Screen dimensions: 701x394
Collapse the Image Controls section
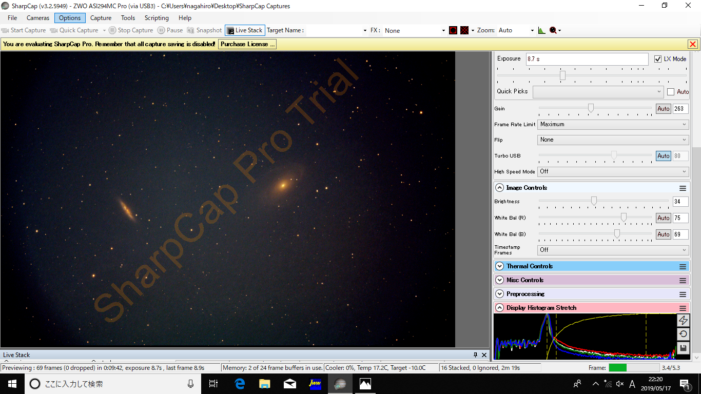click(499, 188)
